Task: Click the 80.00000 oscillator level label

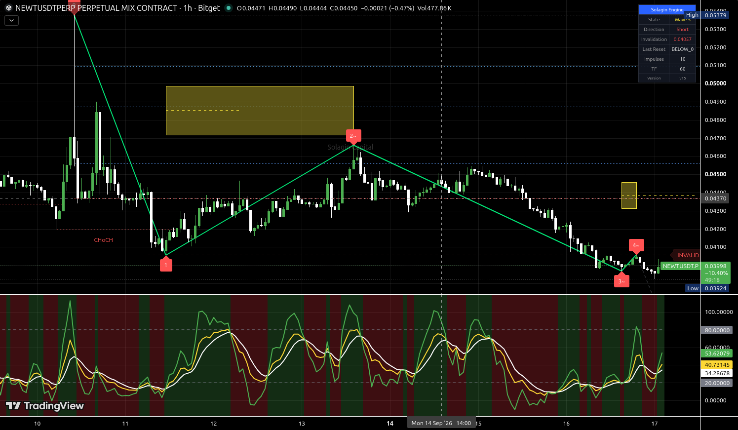Action: click(717, 330)
